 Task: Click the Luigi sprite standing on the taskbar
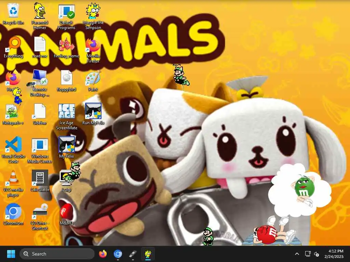click(208, 236)
